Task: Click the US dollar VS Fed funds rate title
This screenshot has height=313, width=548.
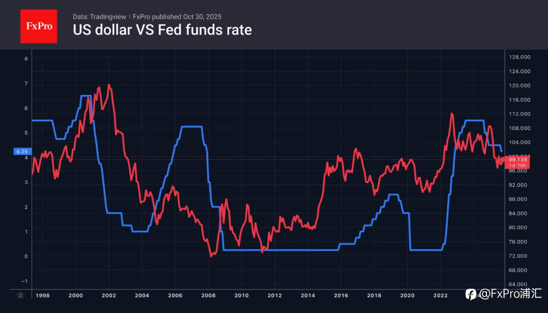Action: 162,30
